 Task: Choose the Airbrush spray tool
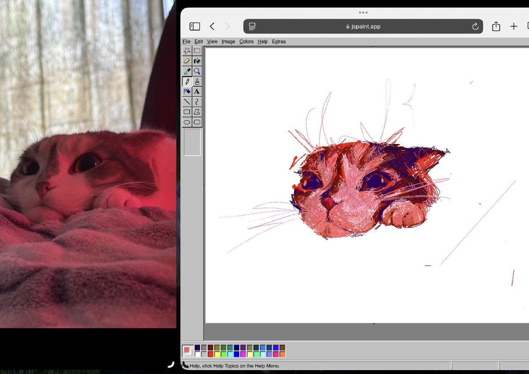187,92
